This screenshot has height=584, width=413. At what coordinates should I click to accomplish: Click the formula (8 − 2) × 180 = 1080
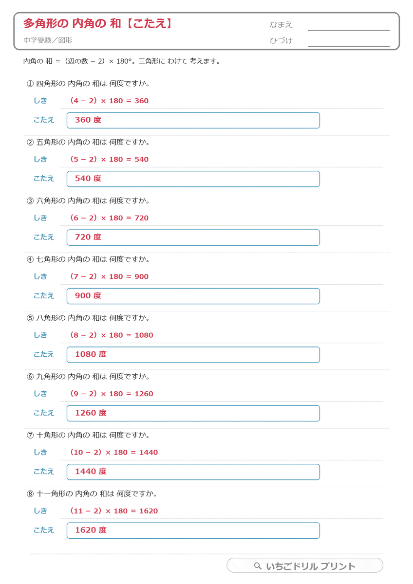(x=111, y=335)
